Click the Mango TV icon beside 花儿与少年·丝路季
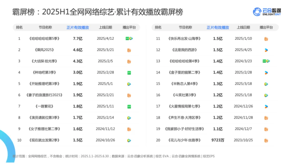 click(266, 140)
